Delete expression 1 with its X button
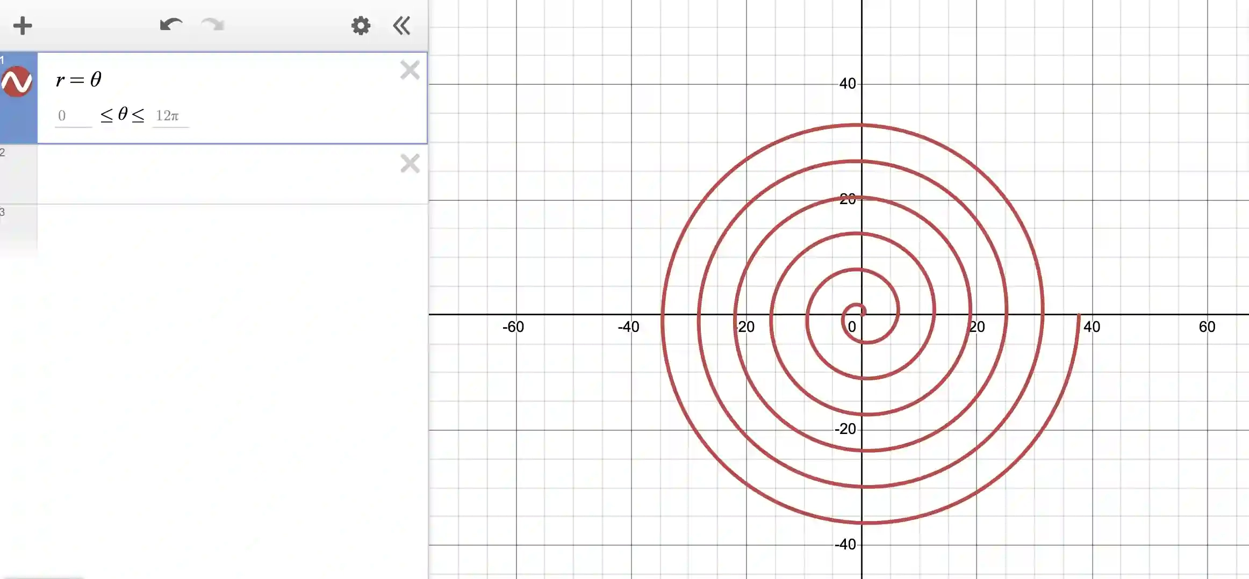The image size is (1249, 579). coord(410,70)
